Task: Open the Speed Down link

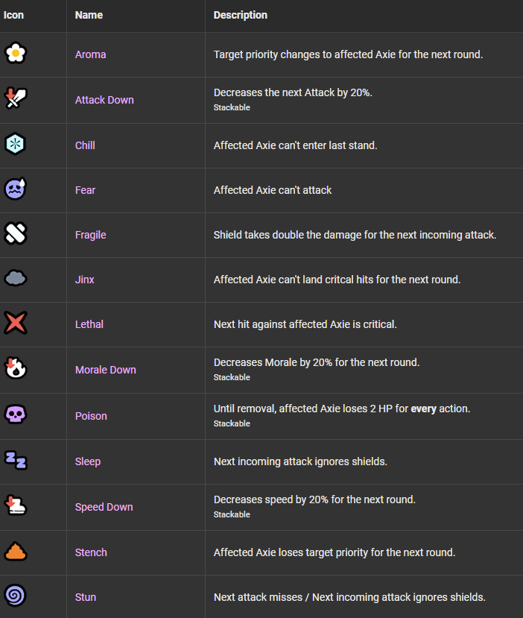Action: coord(104,507)
